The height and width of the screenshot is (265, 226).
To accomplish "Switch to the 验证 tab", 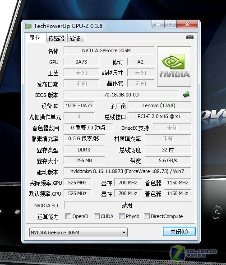I will click(76, 38).
